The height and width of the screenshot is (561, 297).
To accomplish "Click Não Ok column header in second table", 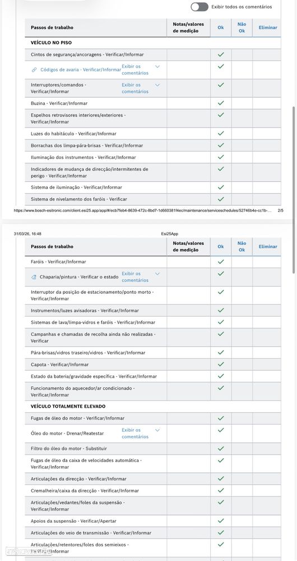I will (242, 247).
